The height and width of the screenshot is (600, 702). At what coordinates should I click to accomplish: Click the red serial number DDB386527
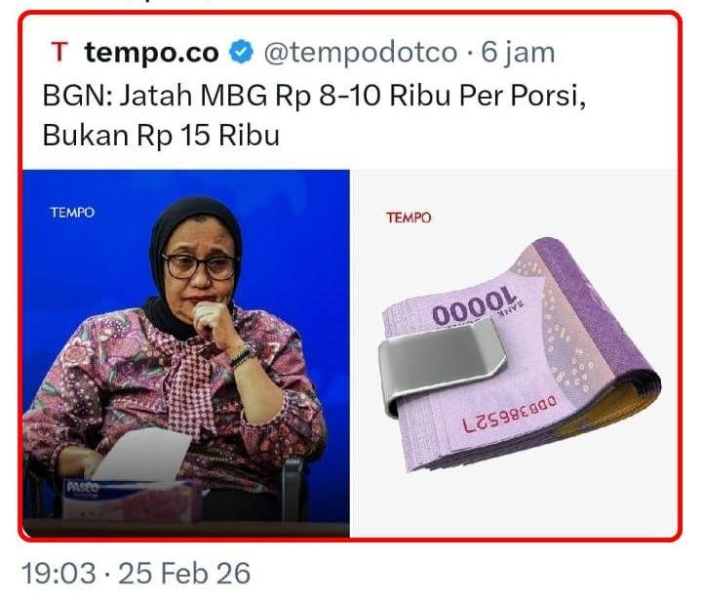click(x=510, y=414)
